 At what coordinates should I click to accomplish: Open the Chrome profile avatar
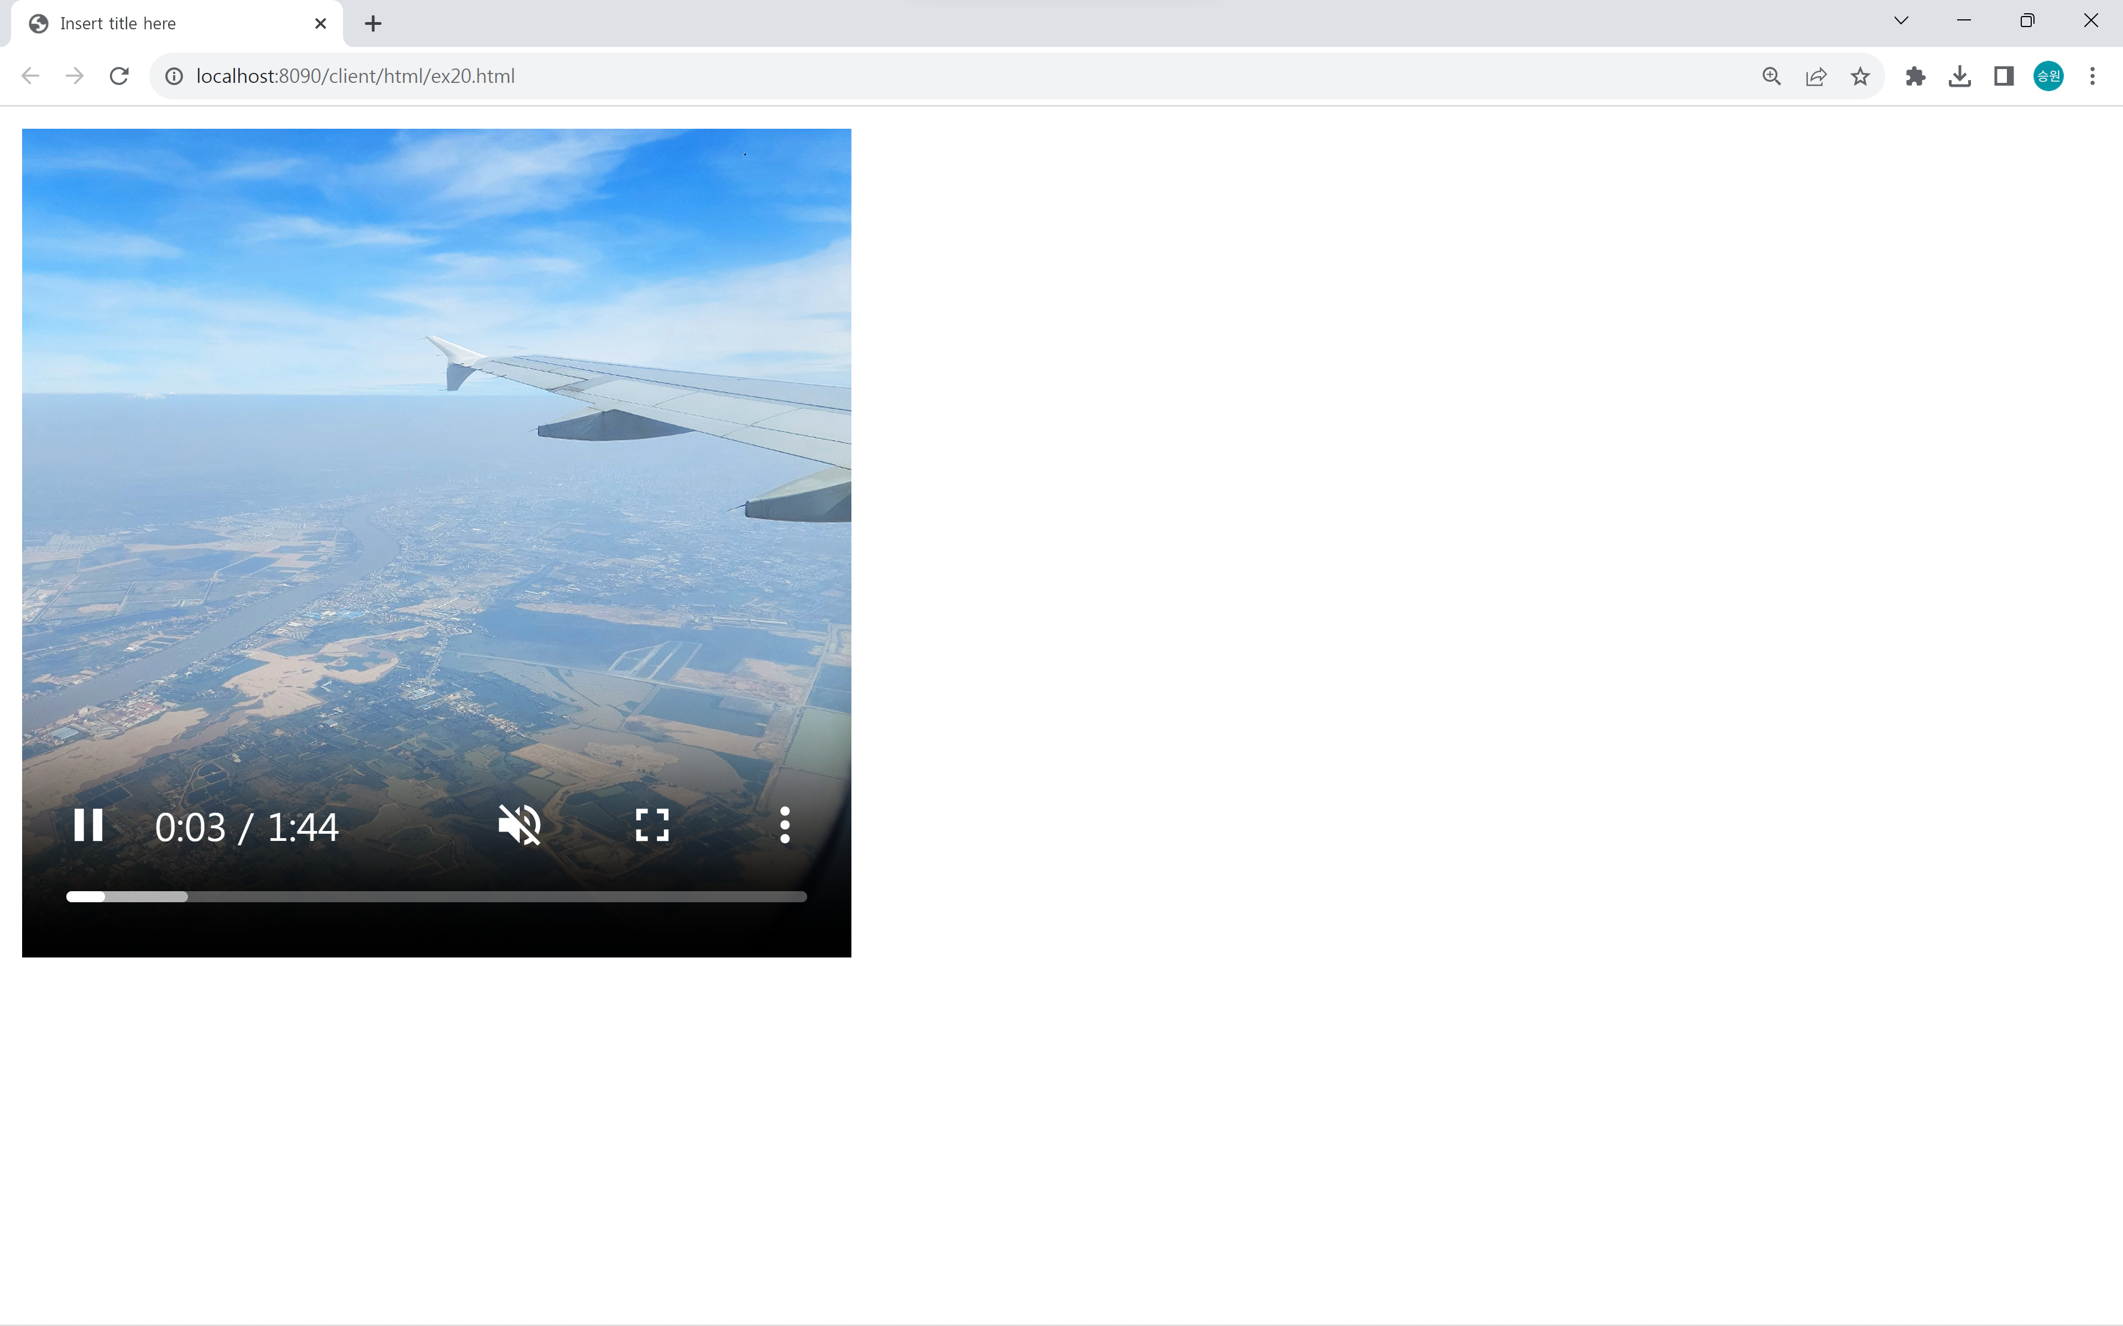2048,76
